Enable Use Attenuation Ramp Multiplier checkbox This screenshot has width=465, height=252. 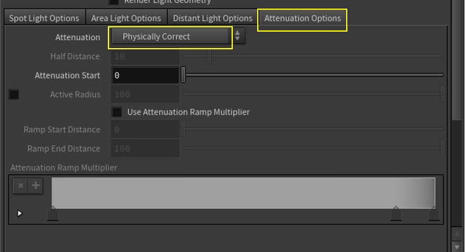coord(117,113)
